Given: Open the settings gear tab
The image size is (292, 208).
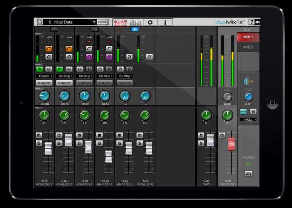Looking at the screenshot, I should [x=150, y=22].
